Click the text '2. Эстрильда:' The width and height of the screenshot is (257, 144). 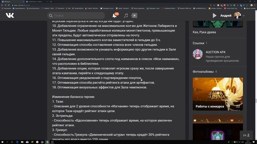coord(63,116)
